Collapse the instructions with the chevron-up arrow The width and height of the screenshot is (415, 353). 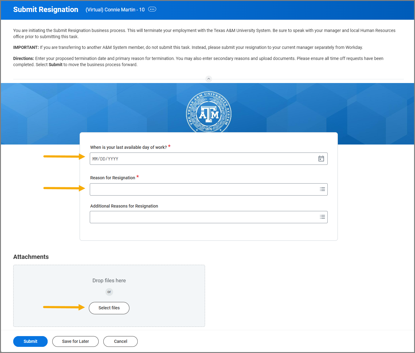pos(209,79)
